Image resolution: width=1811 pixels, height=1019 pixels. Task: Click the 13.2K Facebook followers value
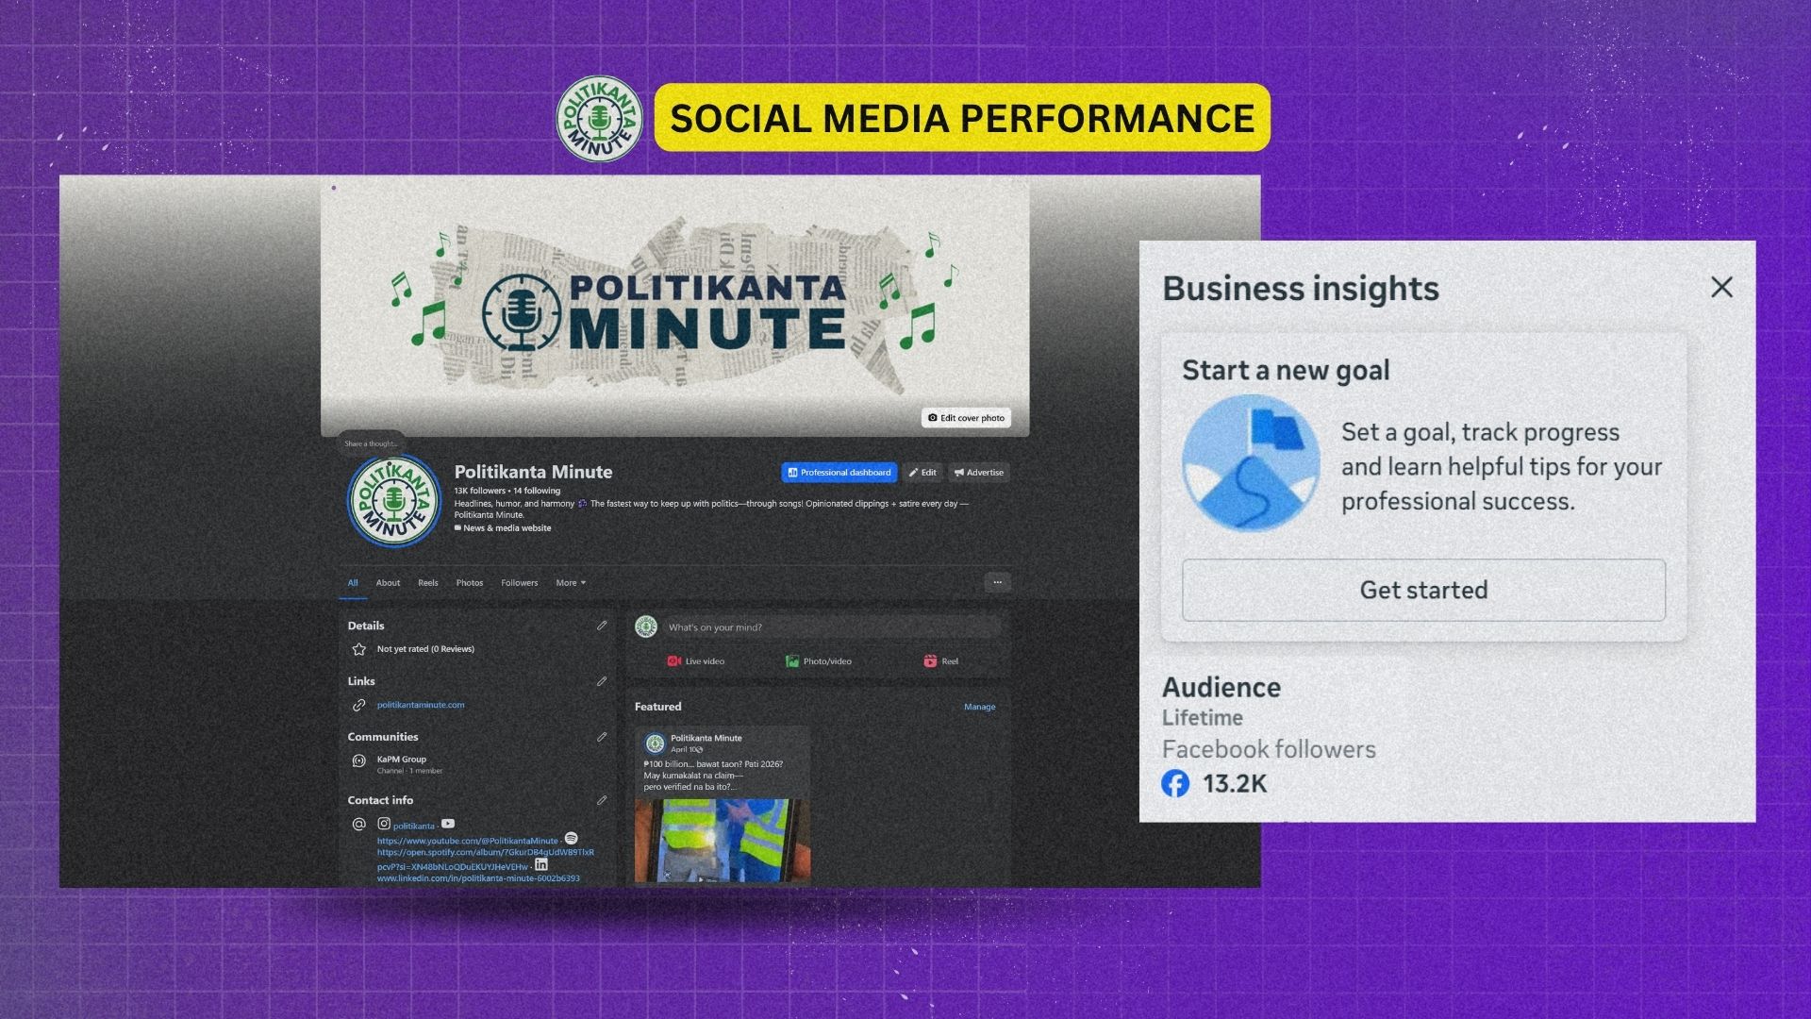[1235, 784]
